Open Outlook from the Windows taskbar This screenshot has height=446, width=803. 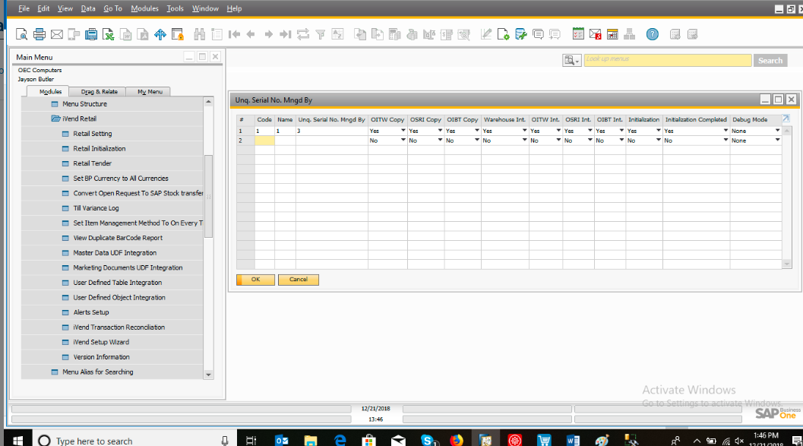[x=282, y=440]
